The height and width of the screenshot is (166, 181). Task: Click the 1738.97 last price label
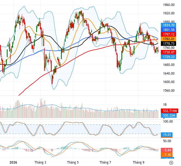coord(168,52)
